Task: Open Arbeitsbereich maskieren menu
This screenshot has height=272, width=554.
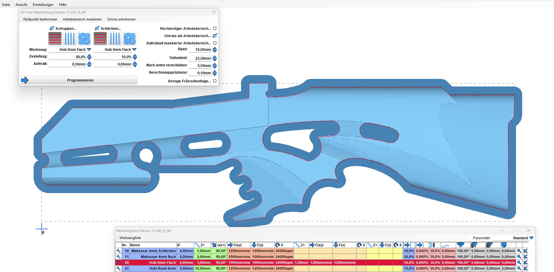Action: [82, 19]
